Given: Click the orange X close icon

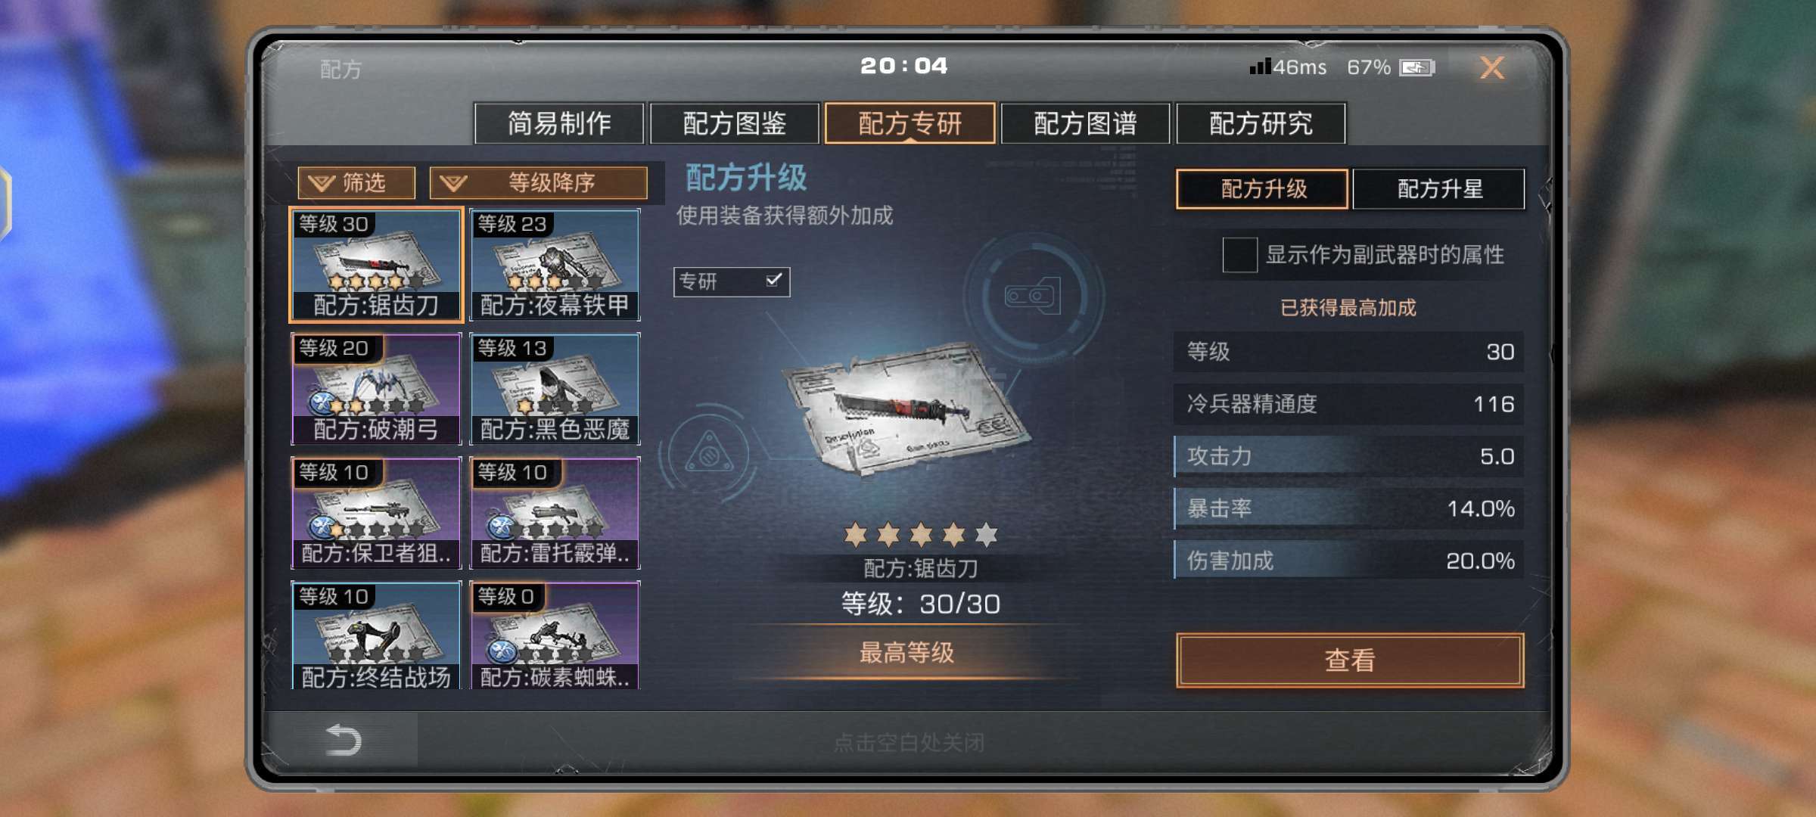Looking at the screenshot, I should click(x=1491, y=68).
